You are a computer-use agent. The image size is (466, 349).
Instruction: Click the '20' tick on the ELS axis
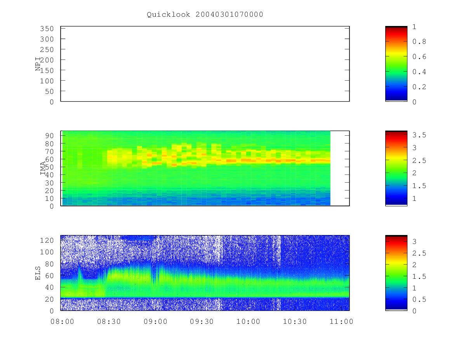49,299
